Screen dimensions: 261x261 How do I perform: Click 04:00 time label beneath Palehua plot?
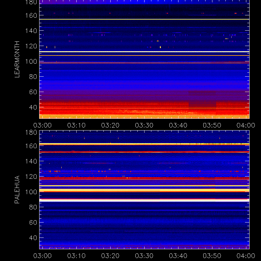point(246,256)
